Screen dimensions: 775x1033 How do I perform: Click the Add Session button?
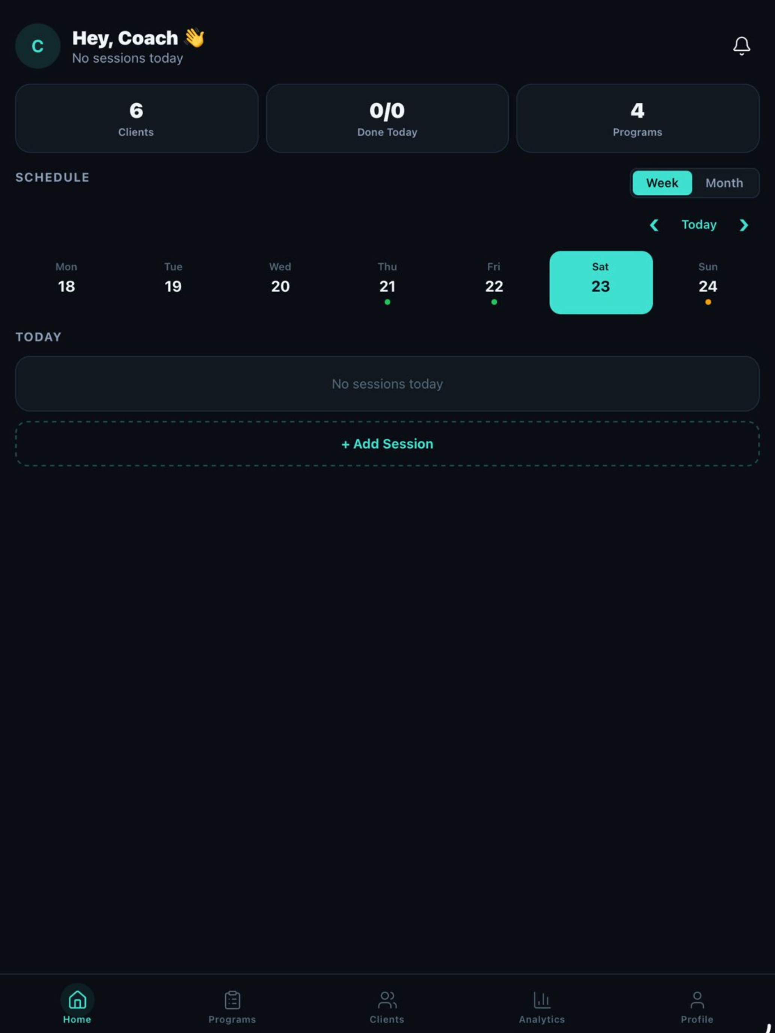pyautogui.click(x=387, y=444)
